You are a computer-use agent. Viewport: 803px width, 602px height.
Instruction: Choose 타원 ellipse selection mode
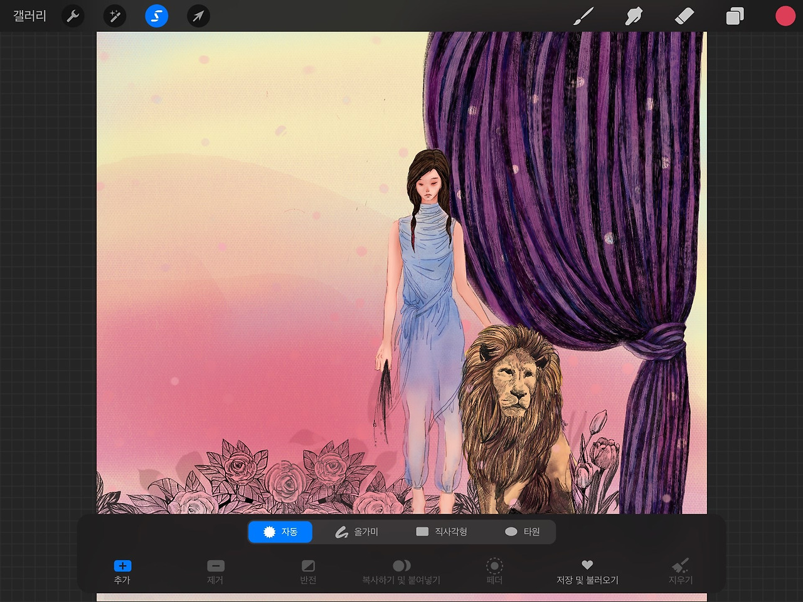(523, 532)
